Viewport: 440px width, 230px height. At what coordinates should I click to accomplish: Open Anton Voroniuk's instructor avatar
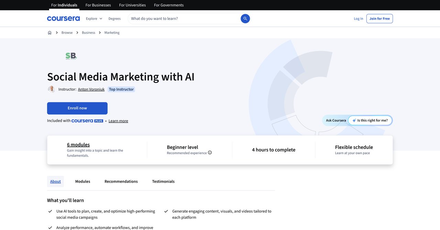[52, 89]
